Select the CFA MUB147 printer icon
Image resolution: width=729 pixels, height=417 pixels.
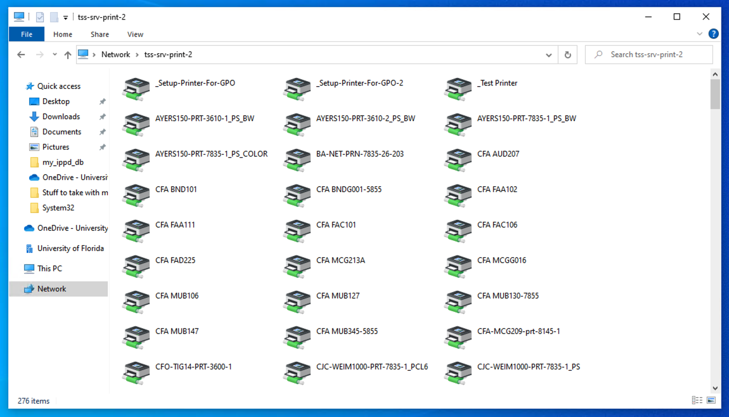(x=136, y=337)
